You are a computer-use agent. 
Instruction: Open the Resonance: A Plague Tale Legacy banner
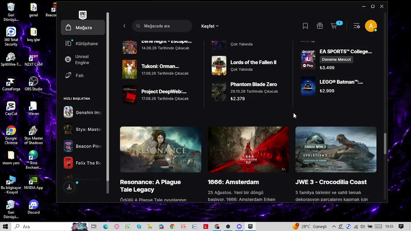point(161,150)
